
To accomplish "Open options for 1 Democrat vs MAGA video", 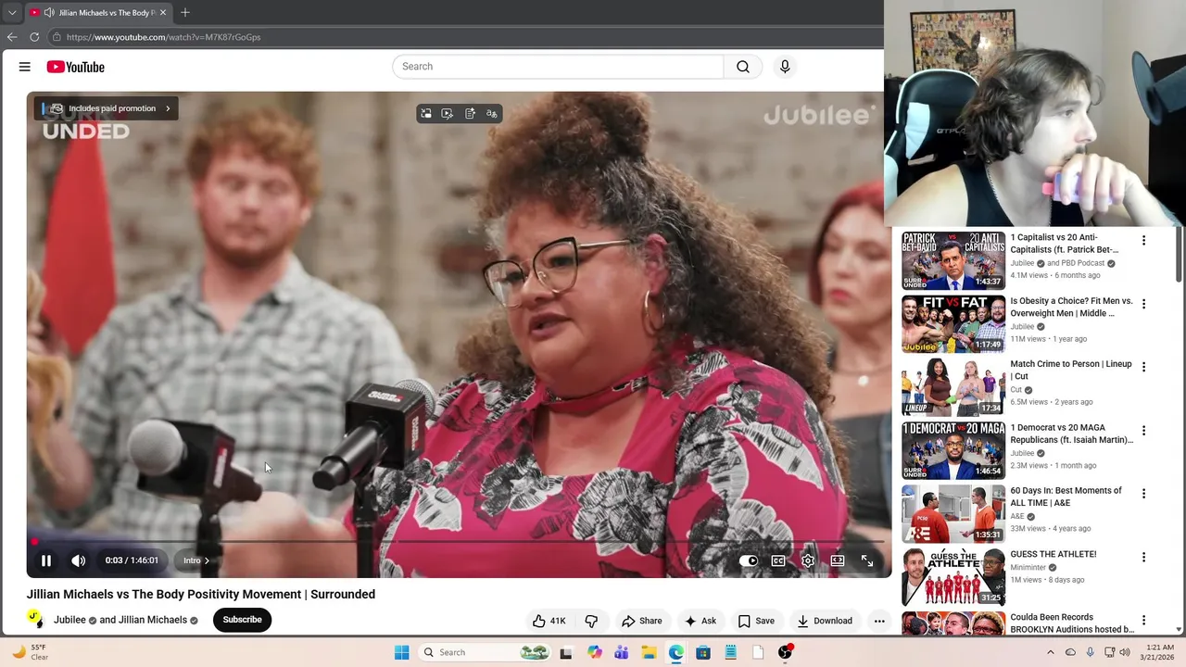I will point(1143,431).
